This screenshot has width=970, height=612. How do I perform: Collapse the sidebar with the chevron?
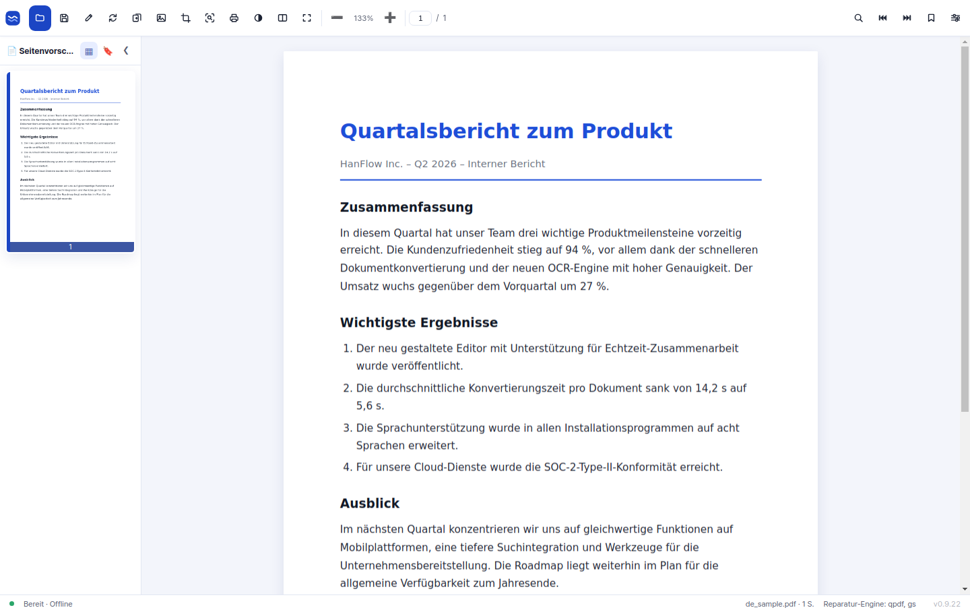click(126, 51)
